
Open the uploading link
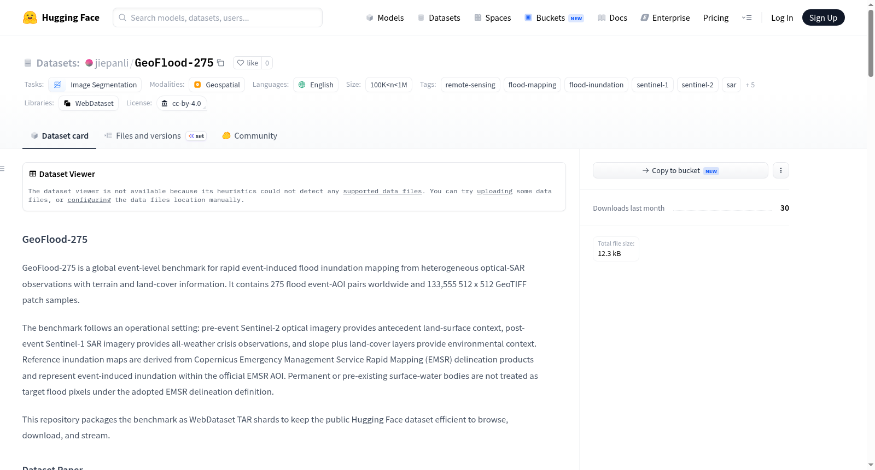pyautogui.click(x=494, y=191)
